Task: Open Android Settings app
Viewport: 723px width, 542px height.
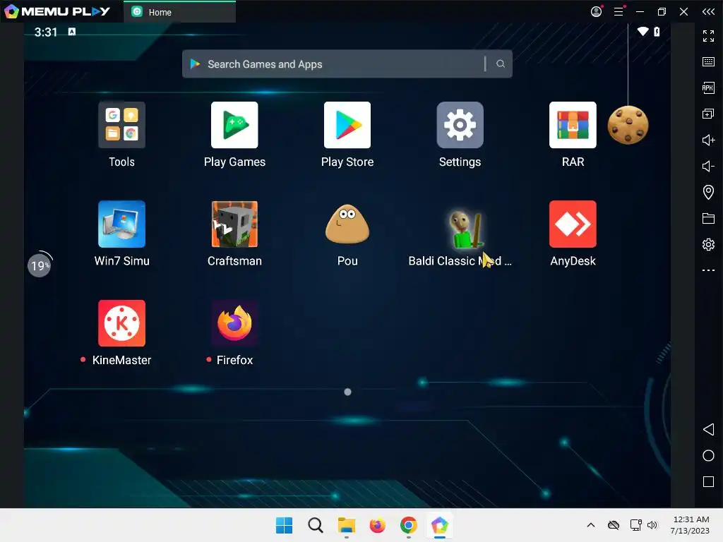Action: coord(460,125)
